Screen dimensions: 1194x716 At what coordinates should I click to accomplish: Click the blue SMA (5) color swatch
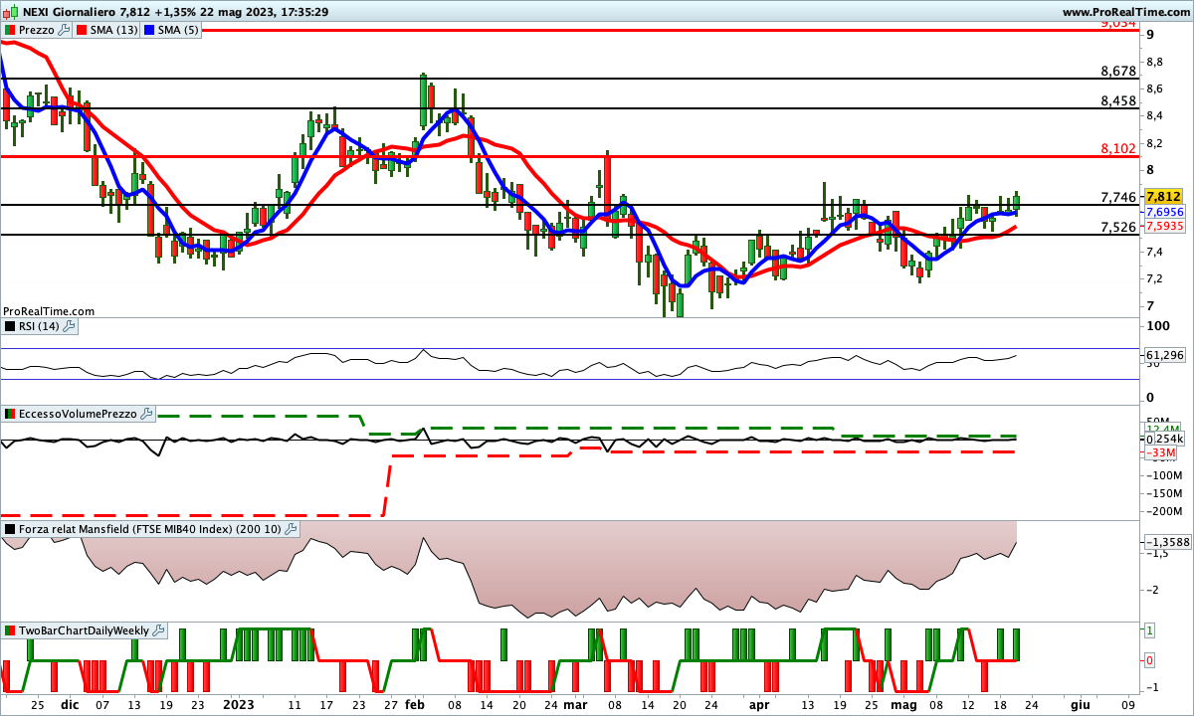pos(149,30)
